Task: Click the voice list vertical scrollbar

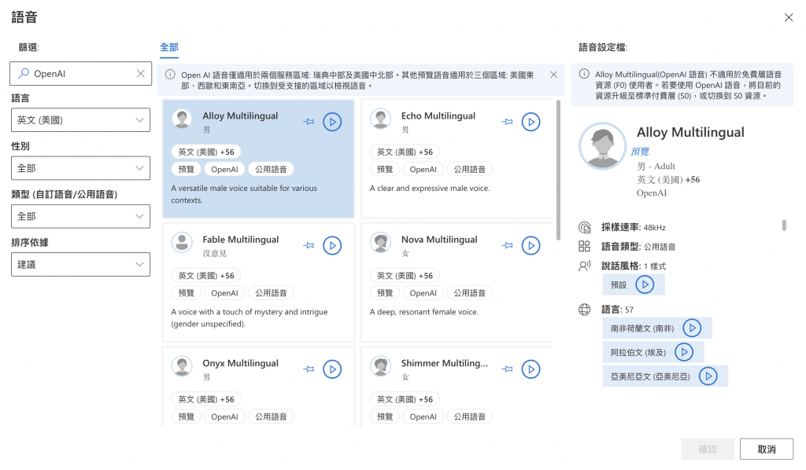Action: [558, 171]
